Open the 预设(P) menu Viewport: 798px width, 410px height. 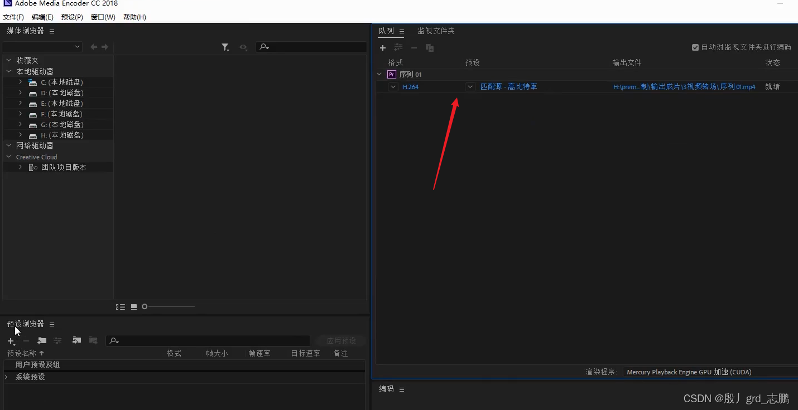pos(72,17)
